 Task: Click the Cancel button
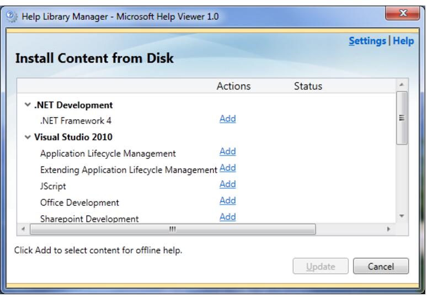(381, 266)
